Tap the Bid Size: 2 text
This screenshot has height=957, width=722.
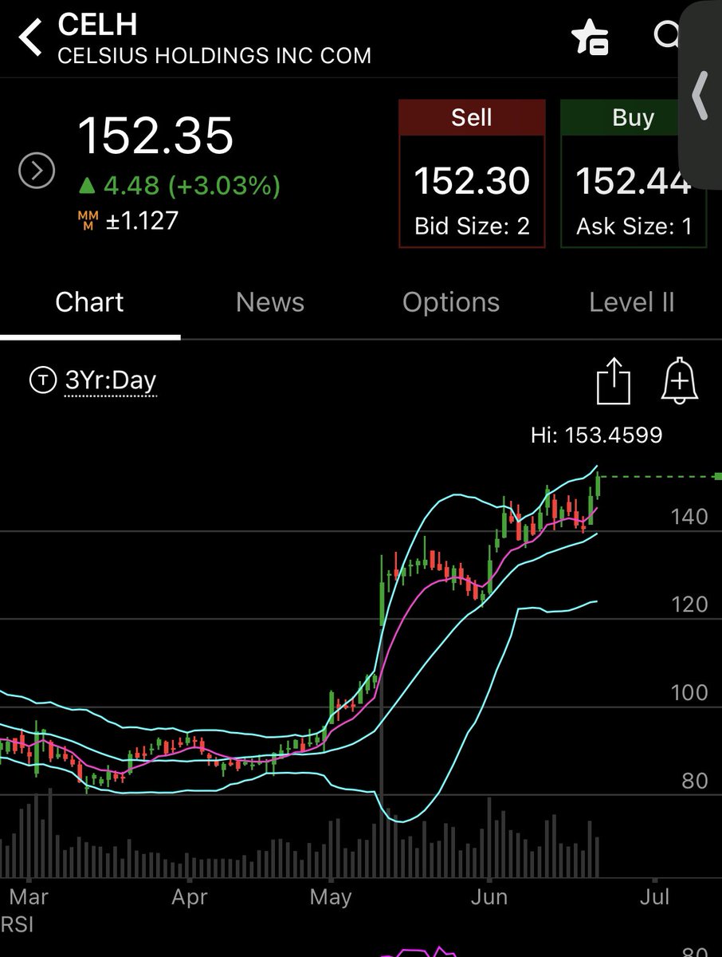pos(472,226)
